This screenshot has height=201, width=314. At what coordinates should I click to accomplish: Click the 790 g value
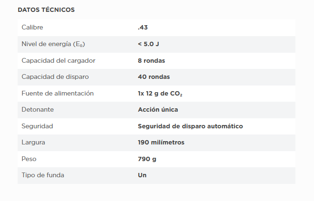point(147,159)
